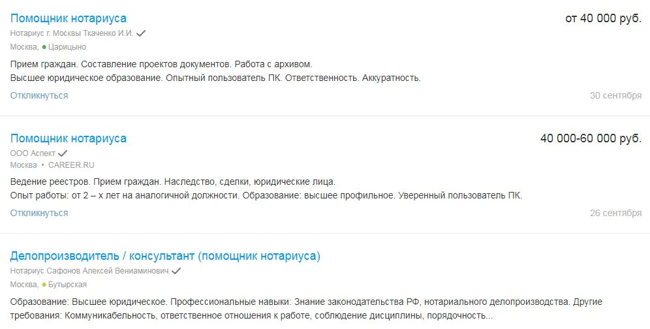Open the first Помощник нотариуса vacancy

[x=69, y=18]
